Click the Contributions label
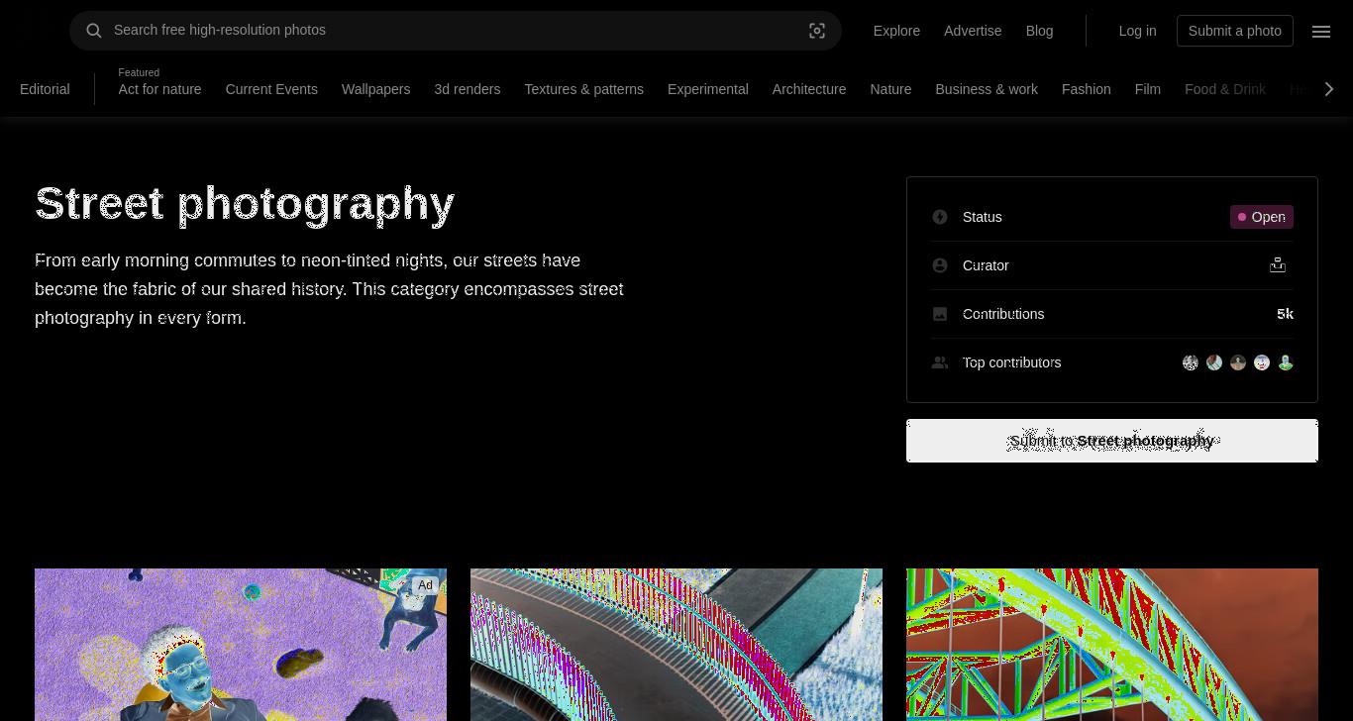Viewport: 1353px width, 721px height. [x=1003, y=314]
